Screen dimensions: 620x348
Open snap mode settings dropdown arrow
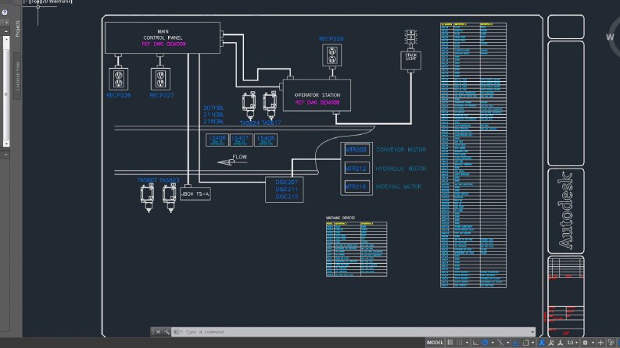pos(467,343)
